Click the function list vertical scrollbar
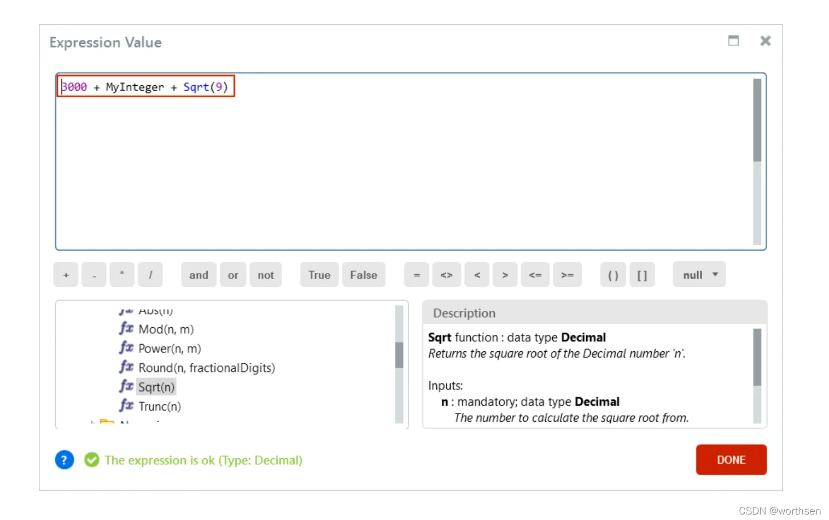The image size is (829, 520). (399, 355)
